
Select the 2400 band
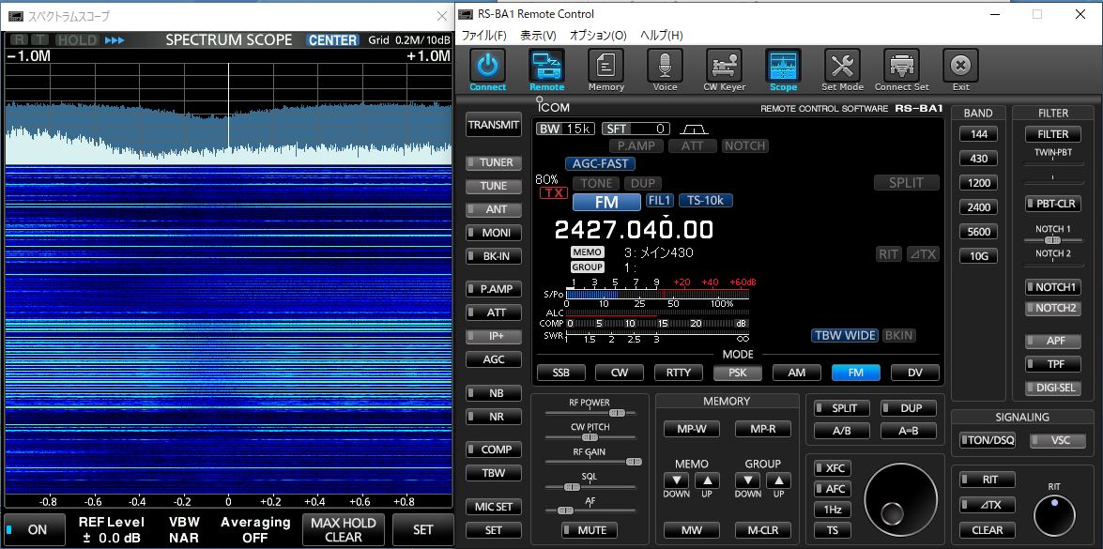[978, 207]
